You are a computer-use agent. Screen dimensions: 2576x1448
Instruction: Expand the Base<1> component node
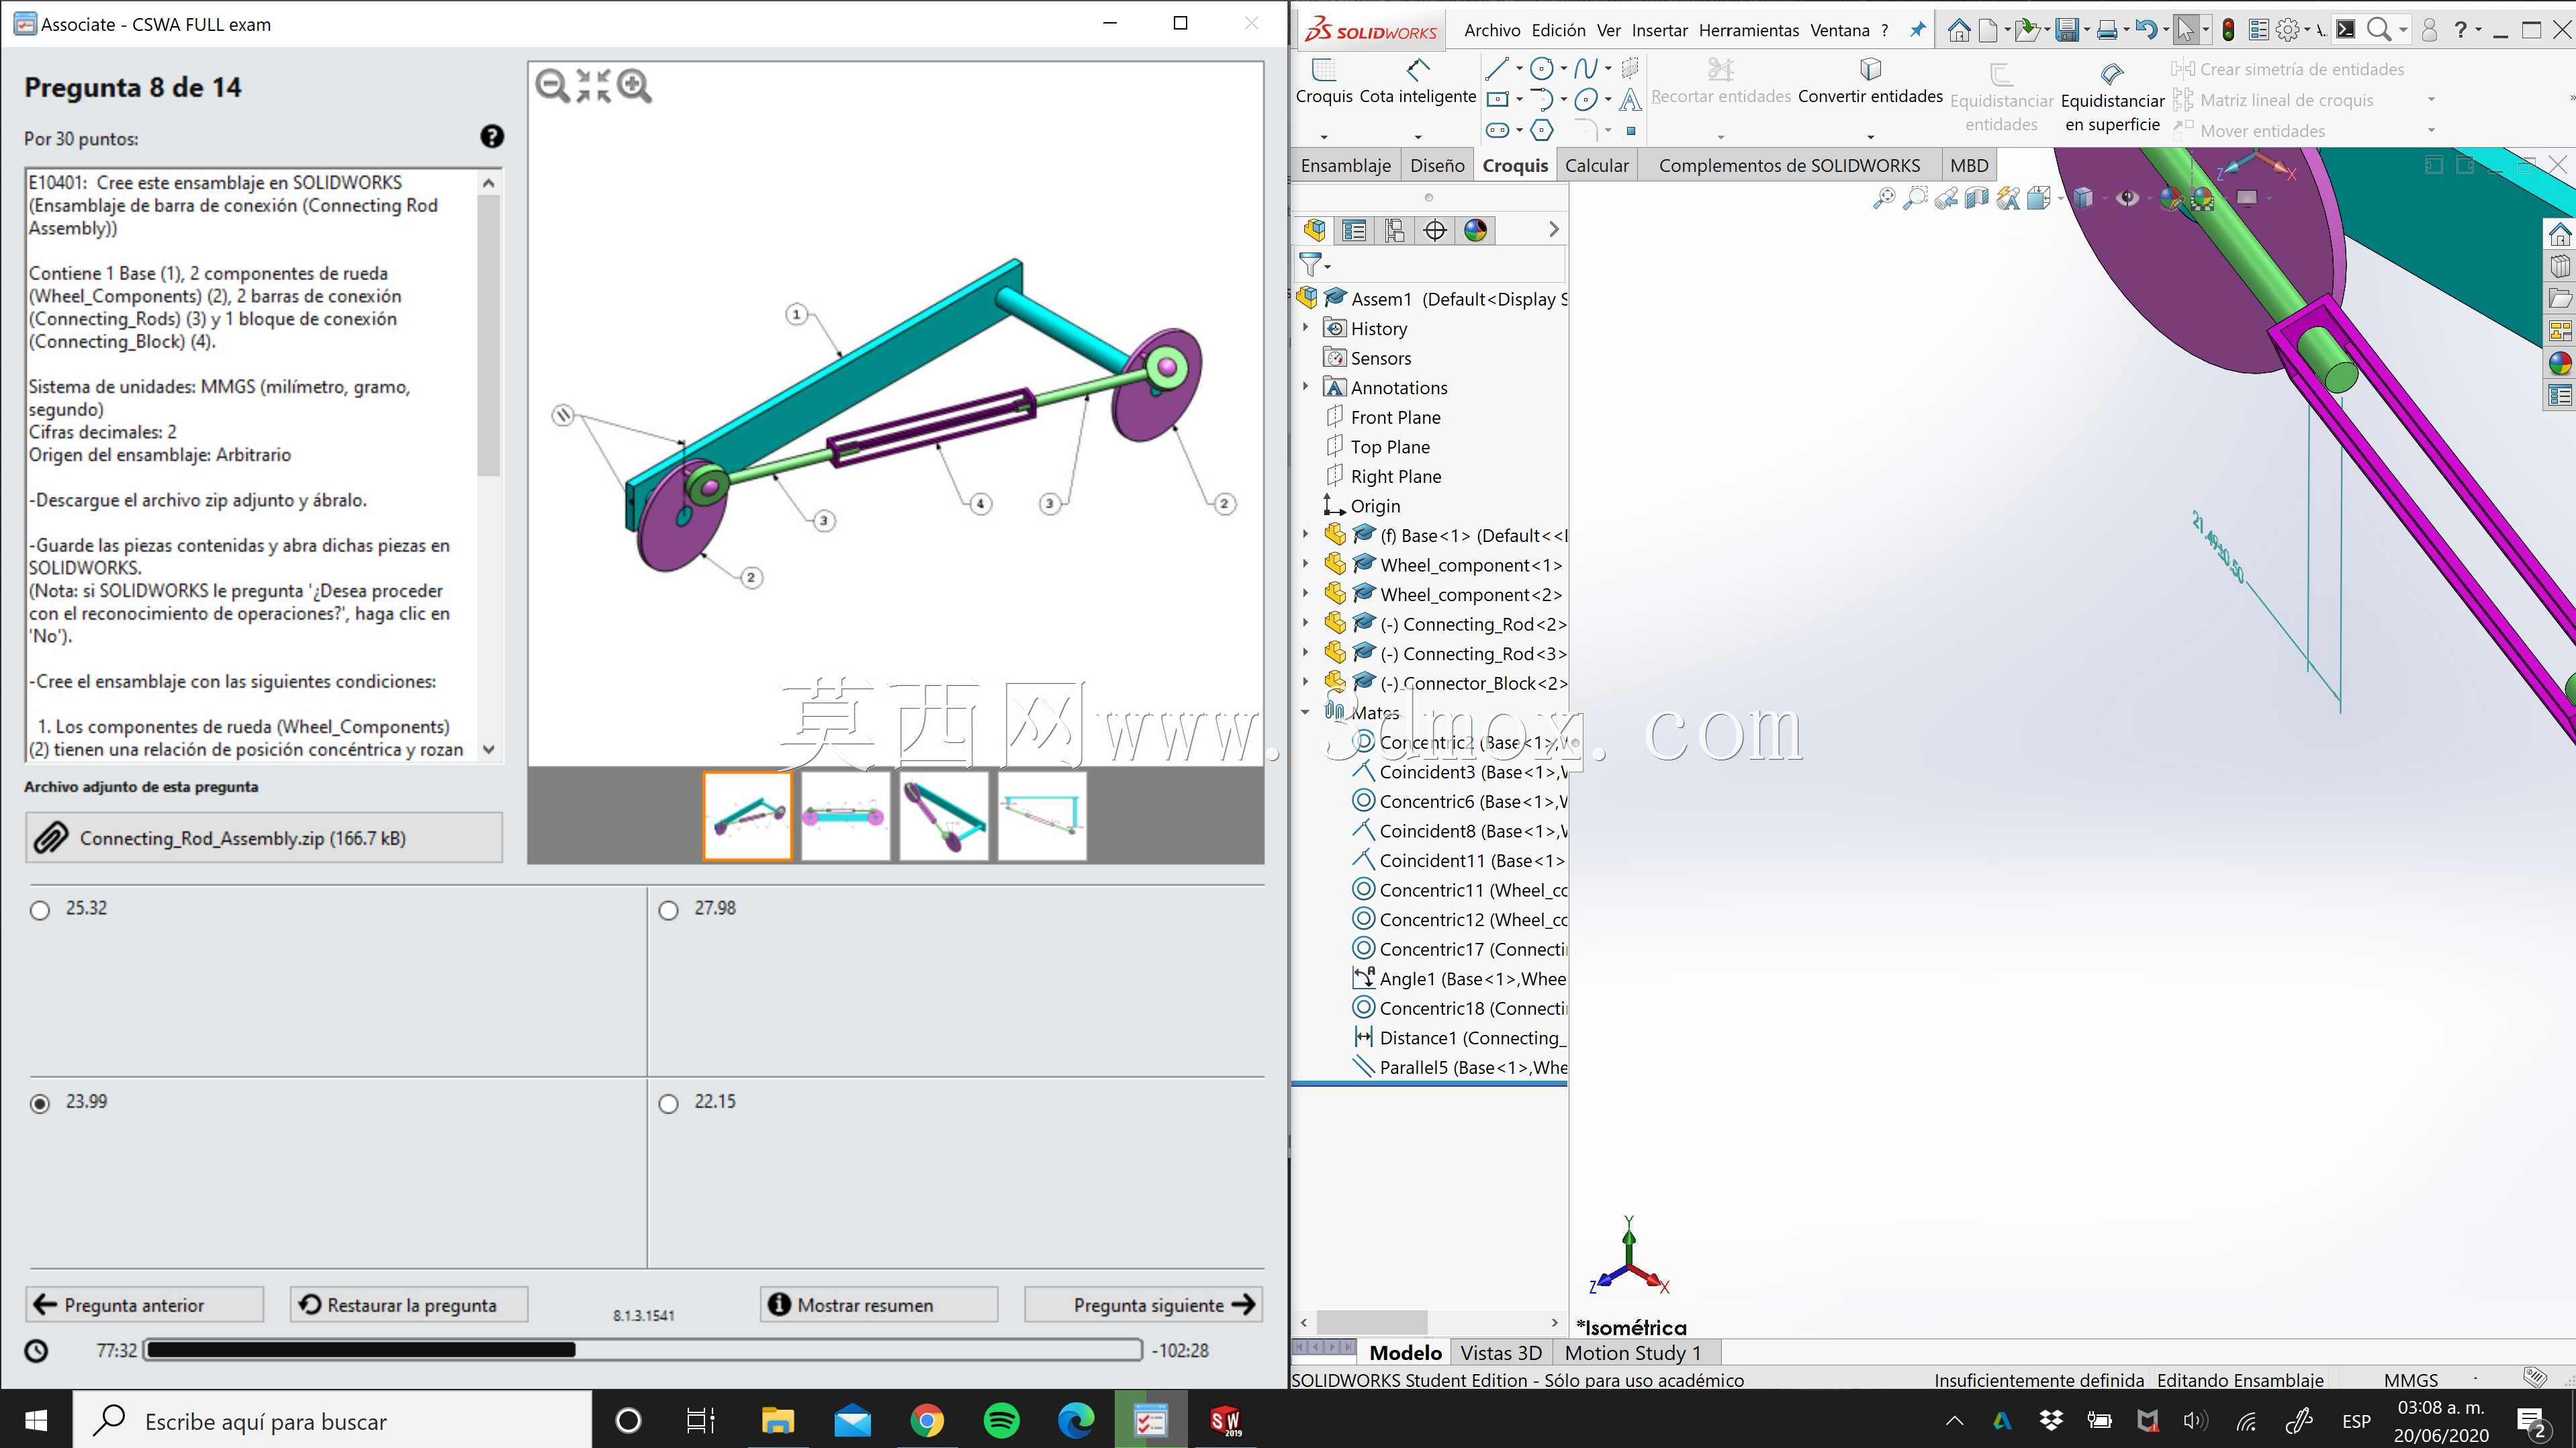(1305, 535)
